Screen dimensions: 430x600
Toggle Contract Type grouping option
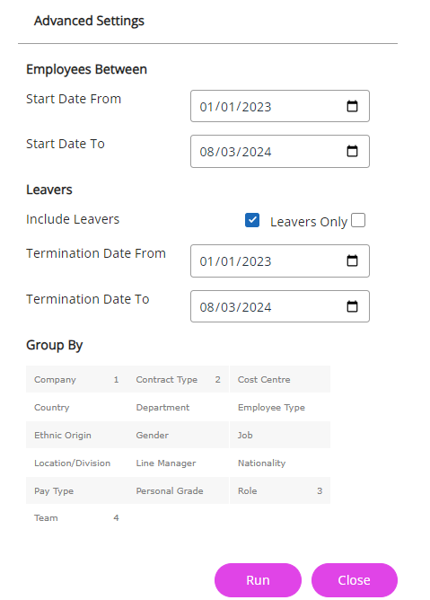coord(179,379)
